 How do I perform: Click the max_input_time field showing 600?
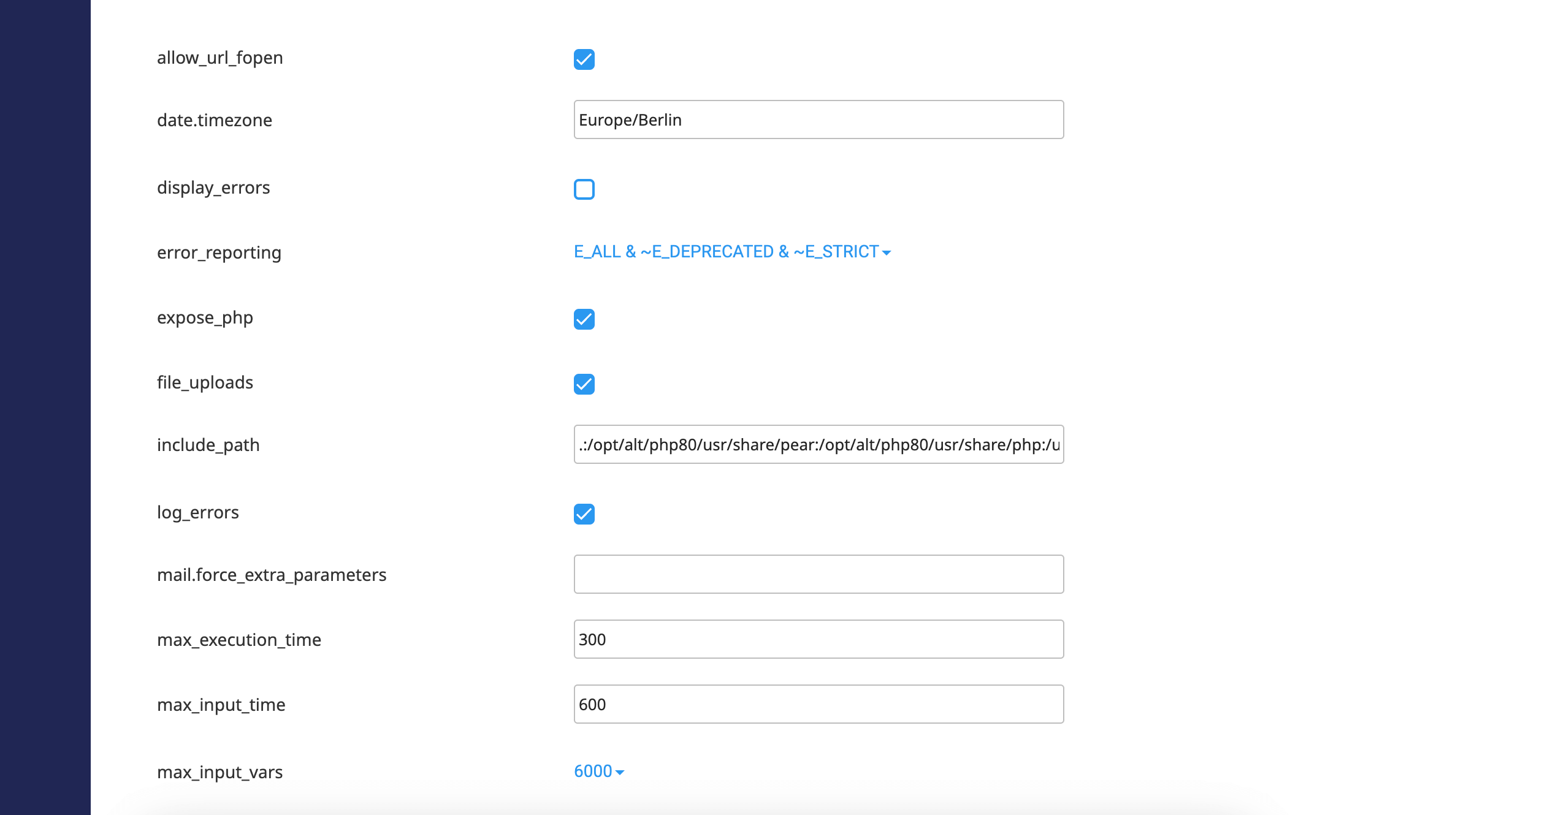pos(818,704)
